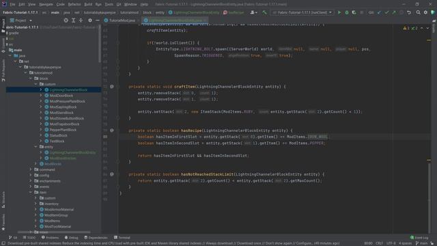This screenshot has height=246, width=437.
Task: Open the Event Log
Action: point(419,238)
